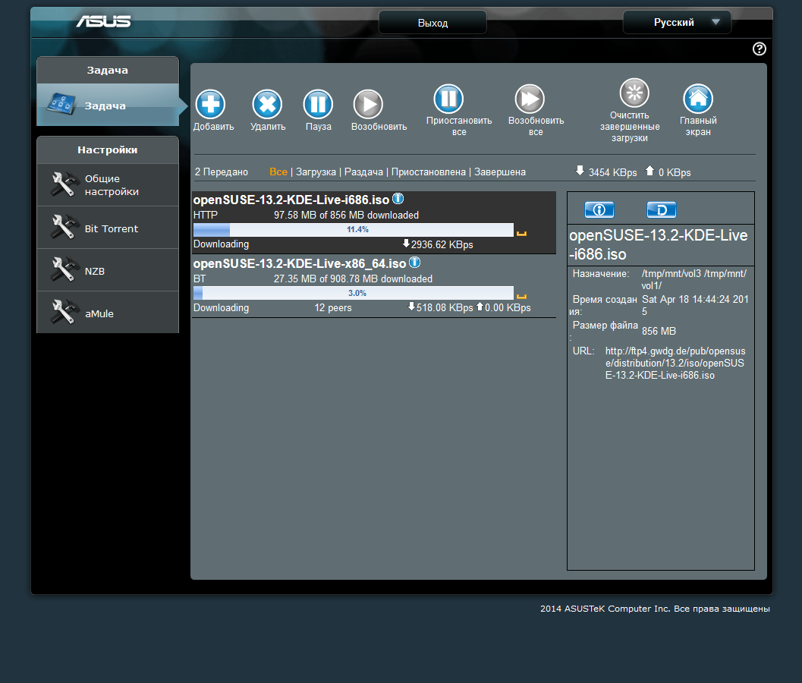
Task: Click the Настройки sidebar header
Action: click(x=108, y=150)
